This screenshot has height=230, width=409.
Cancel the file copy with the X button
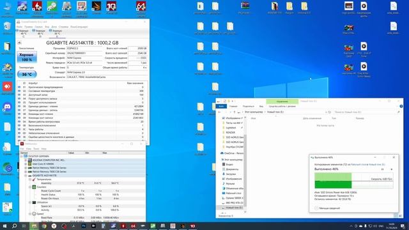(x=391, y=169)
